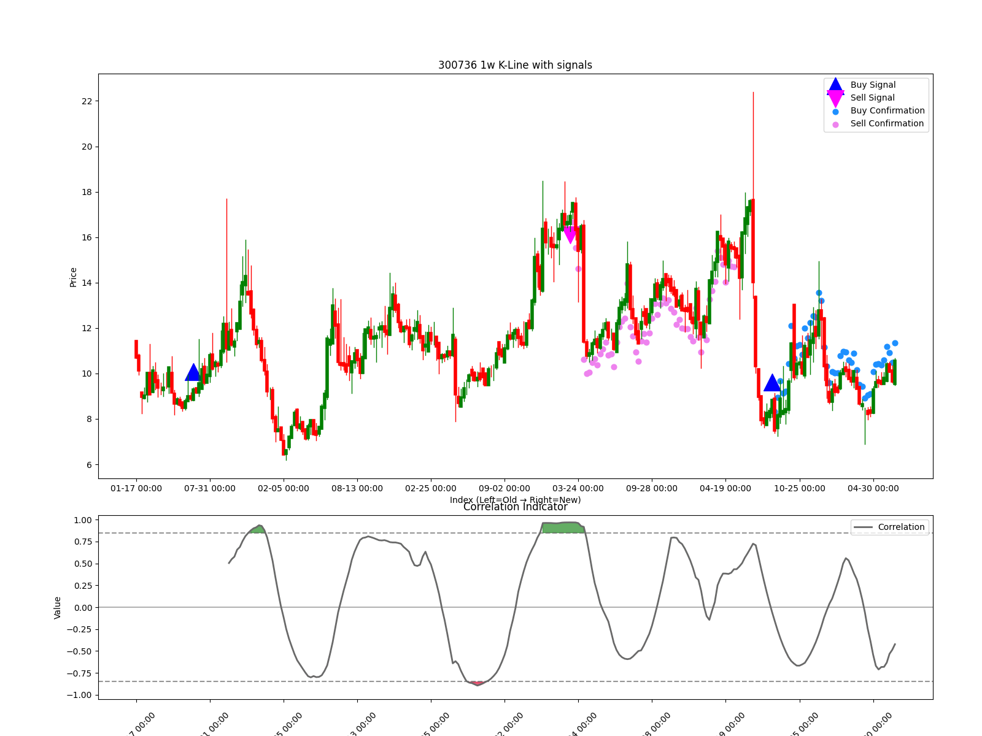Image resolution: width=982 pixels, height=736 pixels.
Task: Select the blue buy triangle near 07-31
Action: [x=193, y=372]
